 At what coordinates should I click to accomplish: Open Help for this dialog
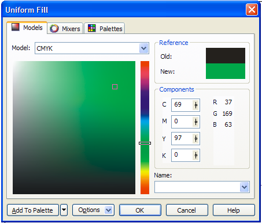[x=234, y=210]
